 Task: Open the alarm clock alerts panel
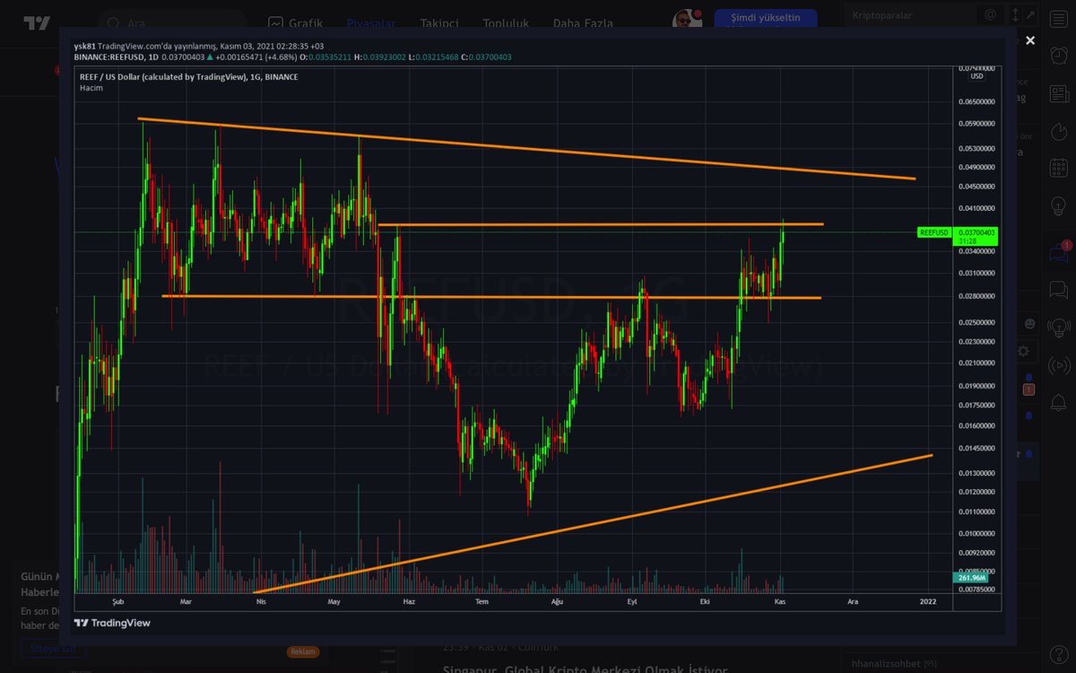[x=1057, y=54]
